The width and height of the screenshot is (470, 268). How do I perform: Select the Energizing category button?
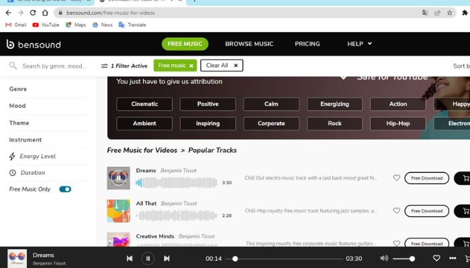[x=334, y=104]
